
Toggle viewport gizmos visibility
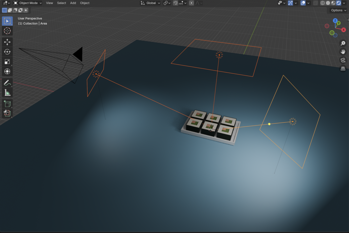[x=291, y=3]
